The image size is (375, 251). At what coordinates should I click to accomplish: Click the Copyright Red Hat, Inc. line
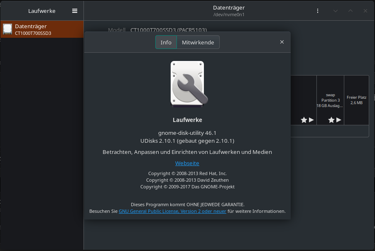[x=187, y=173]
